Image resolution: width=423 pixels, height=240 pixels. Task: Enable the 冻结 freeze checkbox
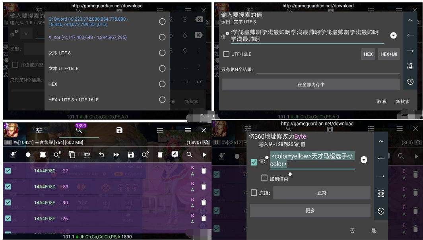click(254, 193)
